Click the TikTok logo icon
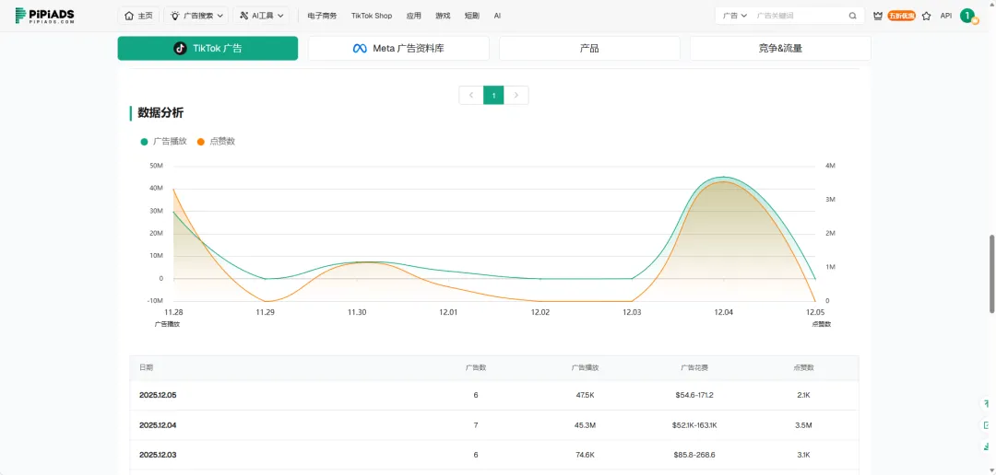The width and height of the screenshot is (996, 475). (x=181, y=48)
